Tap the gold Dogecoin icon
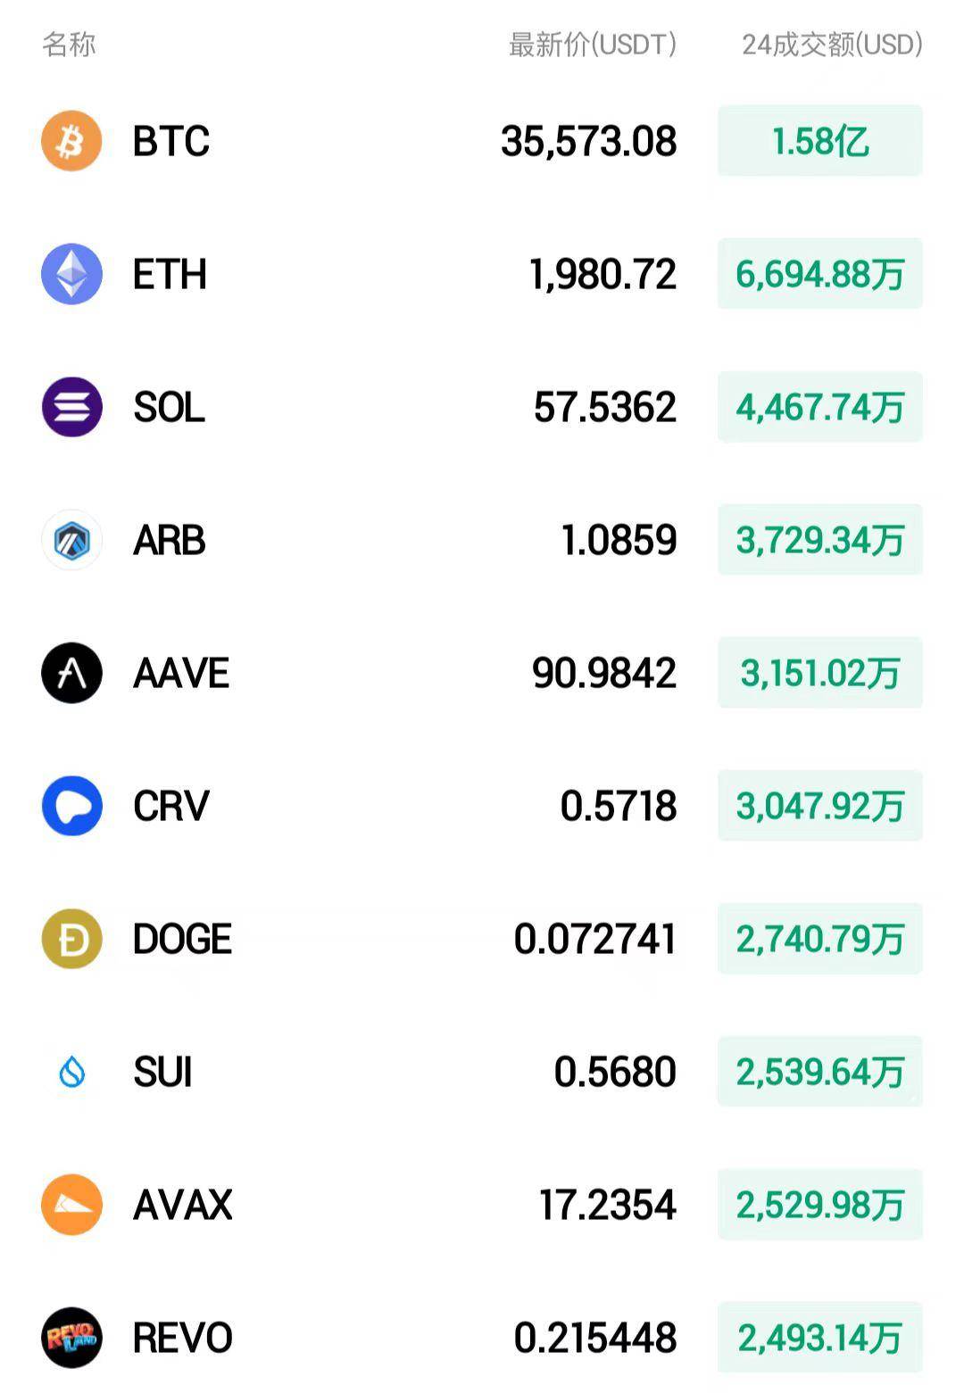 click(71, 939)
